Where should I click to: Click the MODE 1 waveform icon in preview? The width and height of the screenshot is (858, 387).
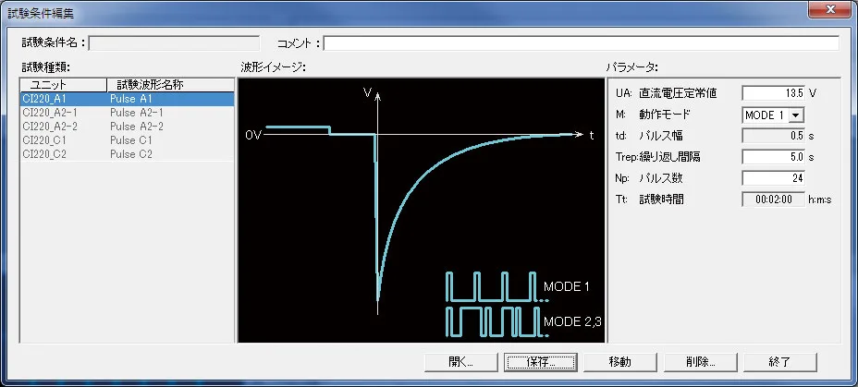click(x=491, y=286)
